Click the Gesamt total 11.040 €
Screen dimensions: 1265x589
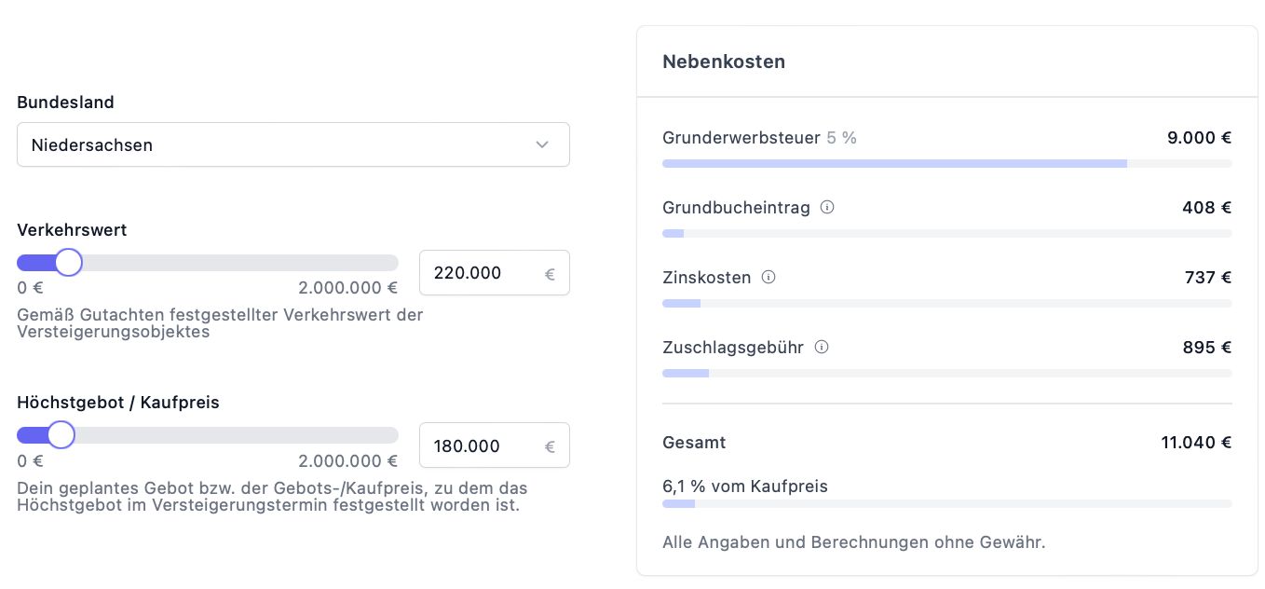pos(1196,443)
